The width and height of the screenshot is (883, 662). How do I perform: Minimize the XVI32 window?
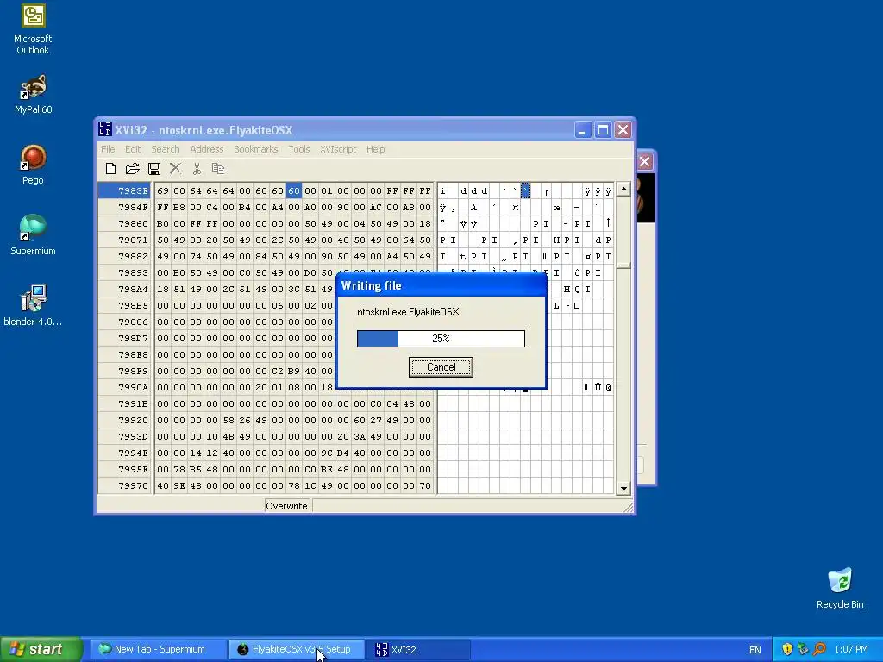pyautogui.click(x=582, y=130)
